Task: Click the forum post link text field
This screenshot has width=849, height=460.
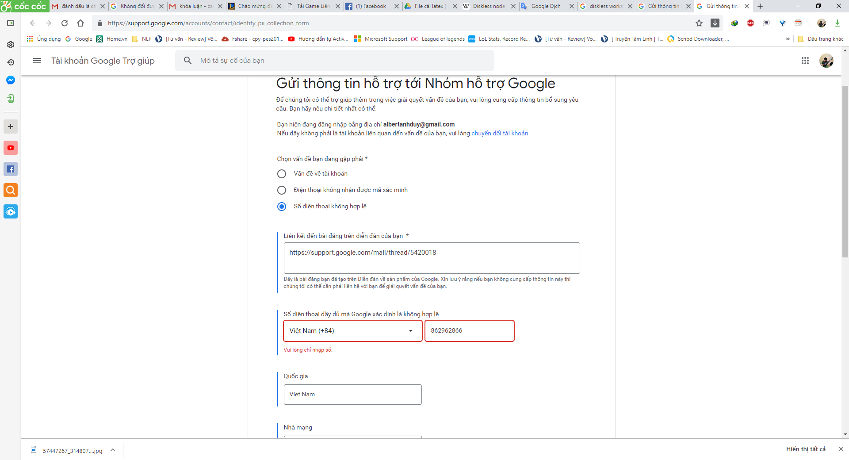Action: [432, 258]
